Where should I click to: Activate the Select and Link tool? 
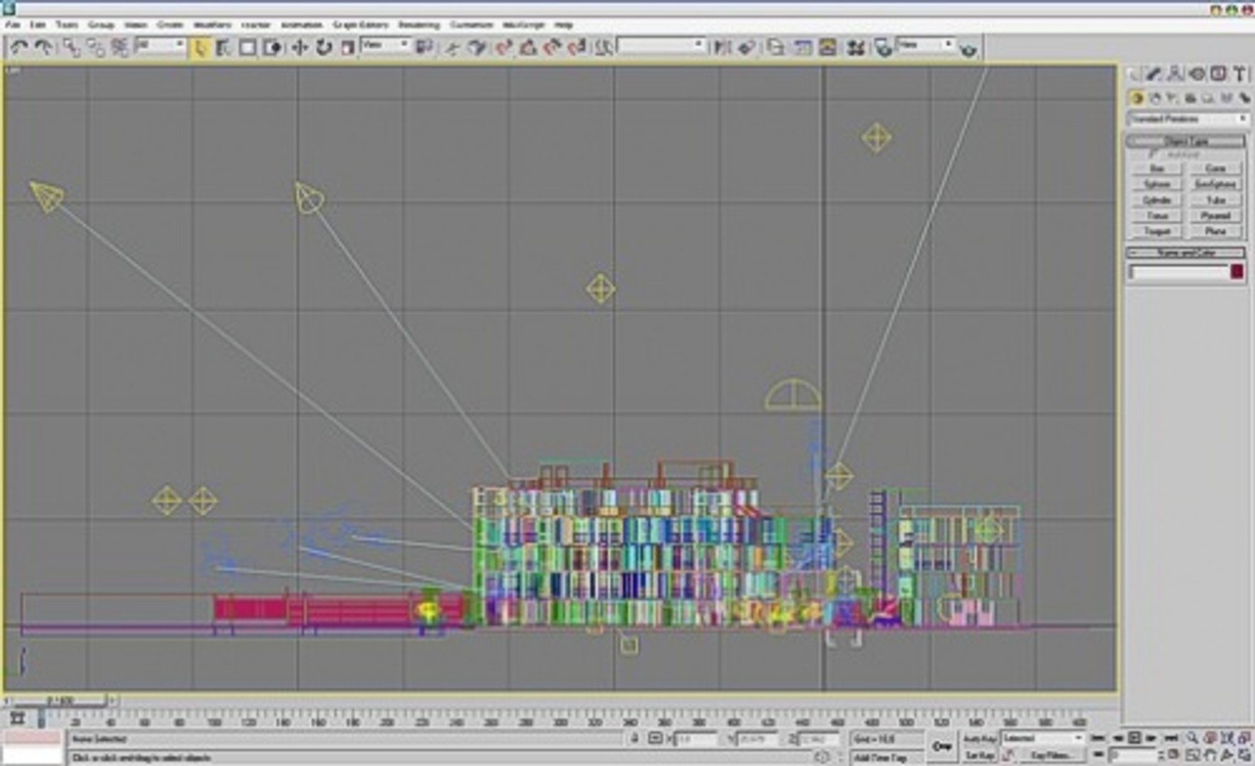click(x=71, y=48)
